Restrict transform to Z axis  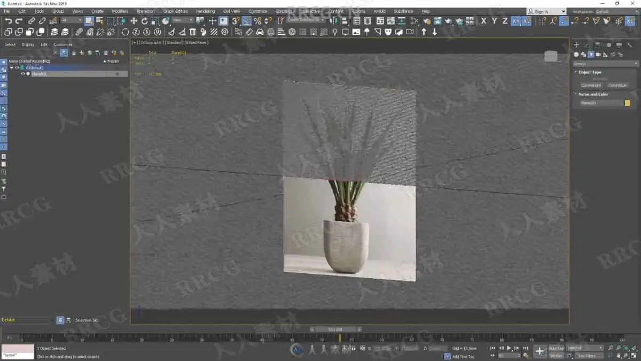tap(505, 21)
